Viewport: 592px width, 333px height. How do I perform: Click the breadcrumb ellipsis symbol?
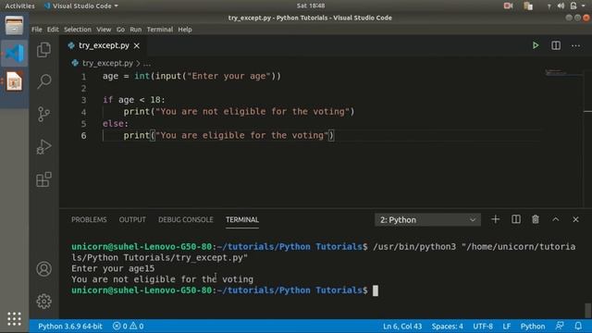(147, 63)
